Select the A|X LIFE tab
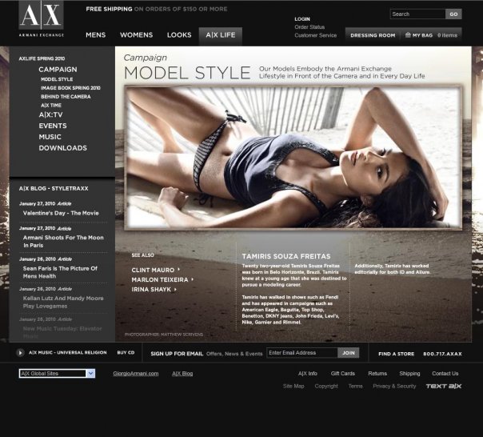Image resolution: width=483 pixels, height=437 pixels. pyautogui.click(x=221, y=36)
